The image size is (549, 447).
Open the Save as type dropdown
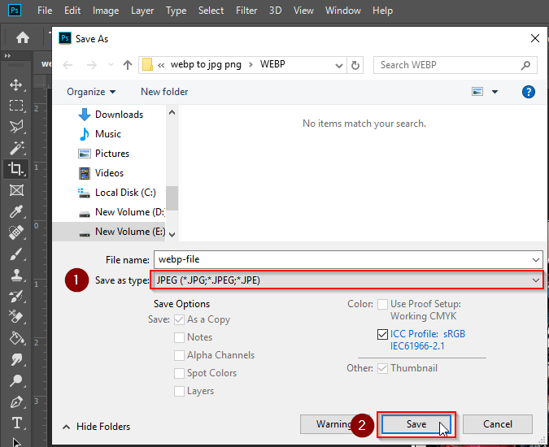[346, 280]
